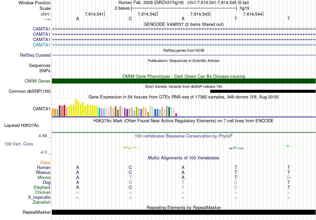Click the Zebrafish alignment row label
The width and height of the screenshot is (316, 220).
point(42,202)
